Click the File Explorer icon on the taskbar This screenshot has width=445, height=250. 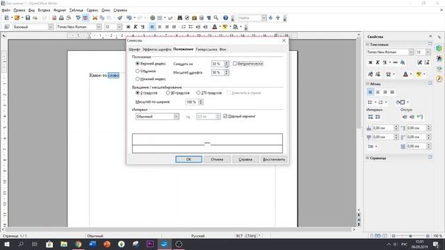[x=64, y=244]
